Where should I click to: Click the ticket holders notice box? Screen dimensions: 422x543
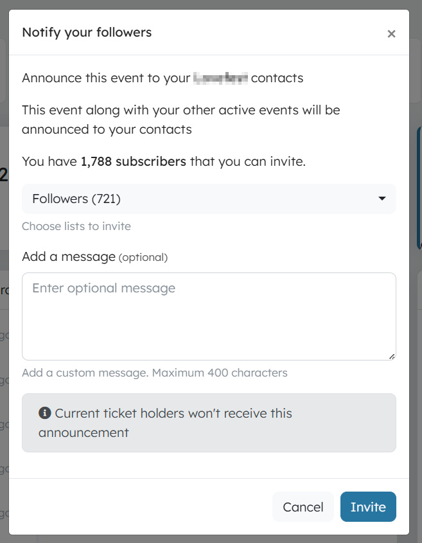[x=209, y=423]
